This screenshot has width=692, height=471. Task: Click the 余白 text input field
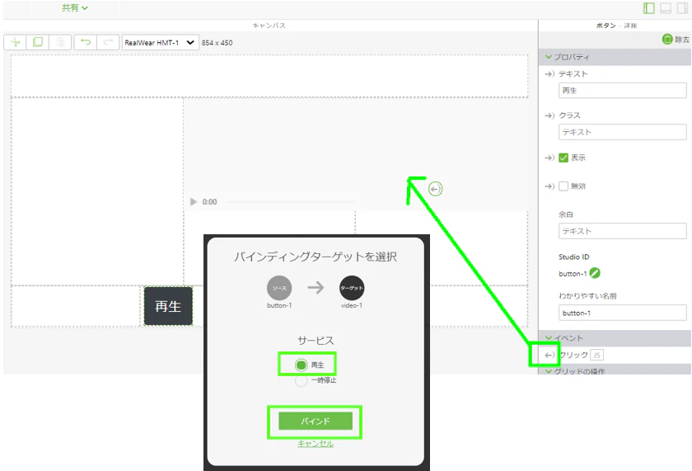click(x=622, y=231)
